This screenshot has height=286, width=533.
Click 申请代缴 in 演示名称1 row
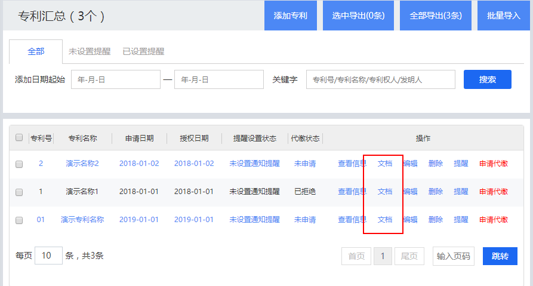click(x=494, y=192)
